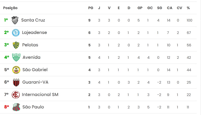201x115 pixels.
Task: Click the CA yellow cards header
Action: (x=170, y=8)
